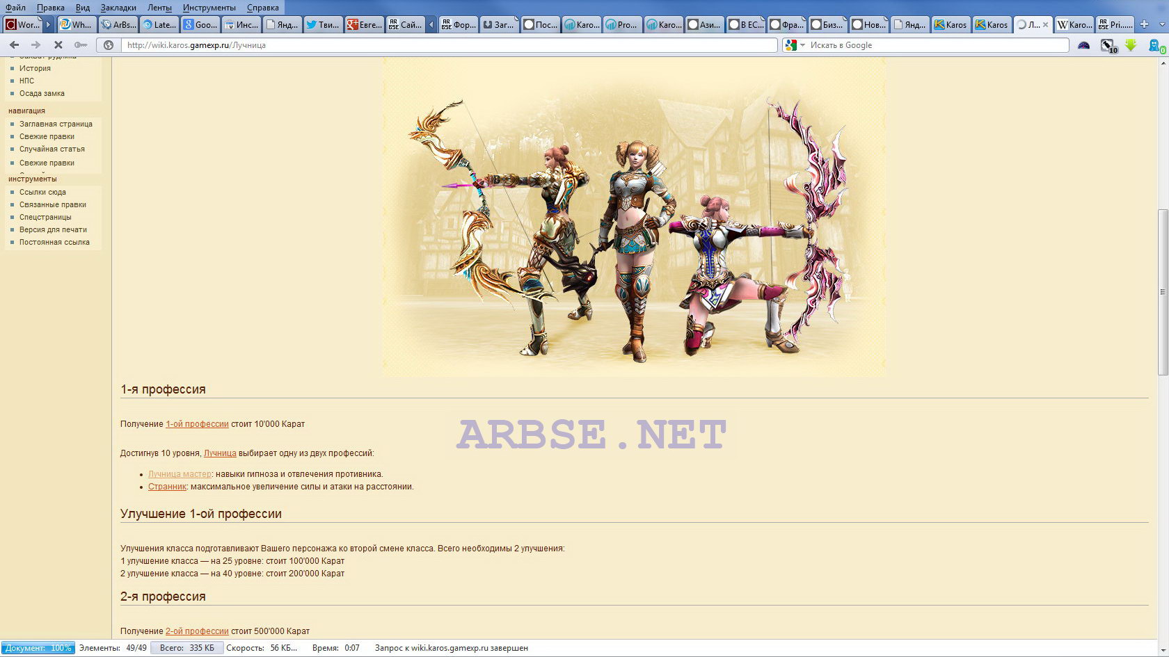Switch to the Биз... tab
The height and width of the screenshot is (657, 1169).
(x=827, y=24)
